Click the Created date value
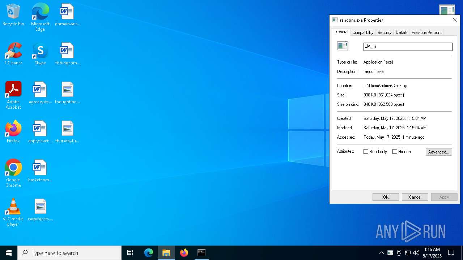This screenshot has height=260, width=463. [x=395, y=118]
